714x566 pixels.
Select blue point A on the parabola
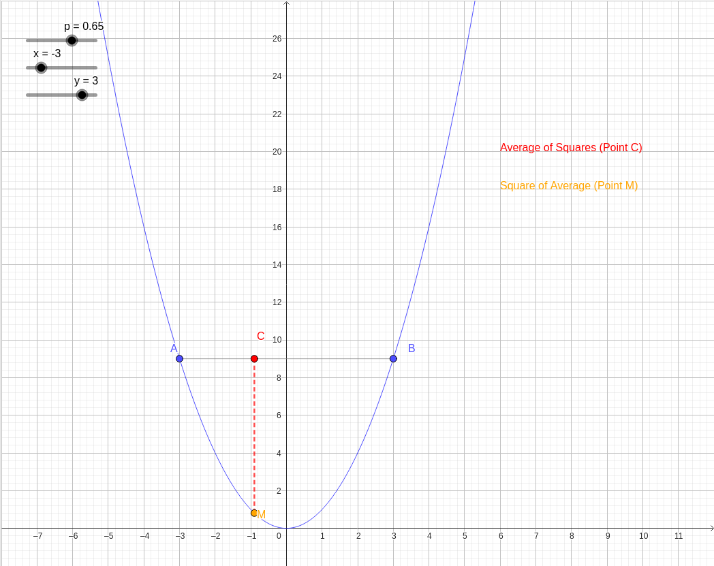[179, 359]
